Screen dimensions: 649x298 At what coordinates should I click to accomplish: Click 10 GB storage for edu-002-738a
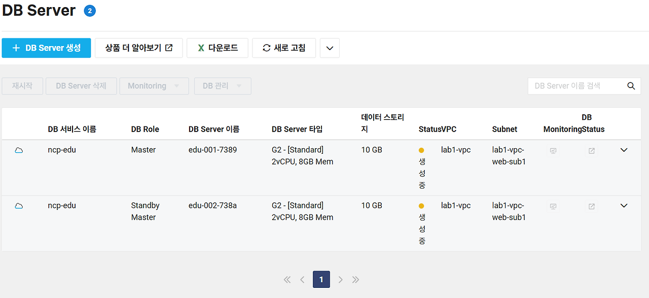click(x=372, y=206)
